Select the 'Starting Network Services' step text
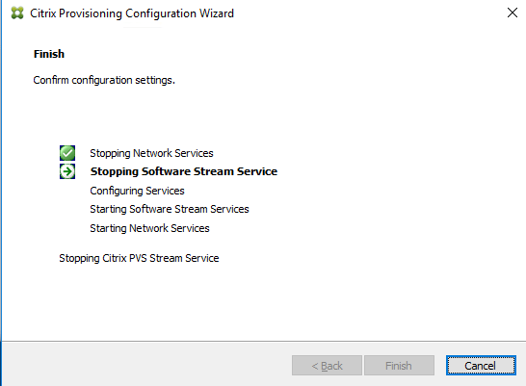Screen dimensions: 526x386 pyautogui.click(x=149, y=228)
